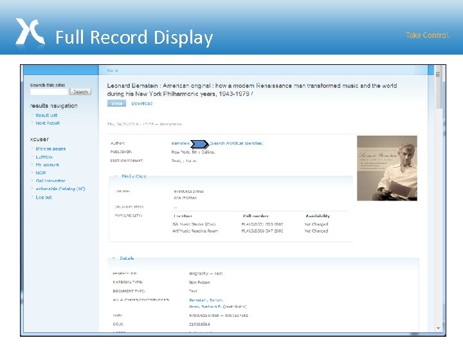463x347 pixels.
Task: Click the 'Call number' column header
Action: click(x=256, y=216)
